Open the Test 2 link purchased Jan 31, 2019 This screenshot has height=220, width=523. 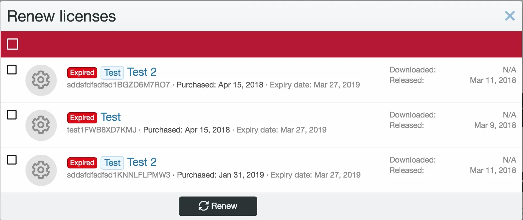(x=142, y=162)
